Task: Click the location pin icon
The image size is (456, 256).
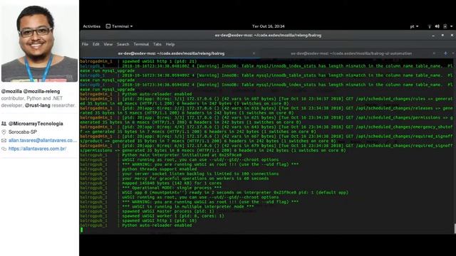Action: [x=4, y=132]
